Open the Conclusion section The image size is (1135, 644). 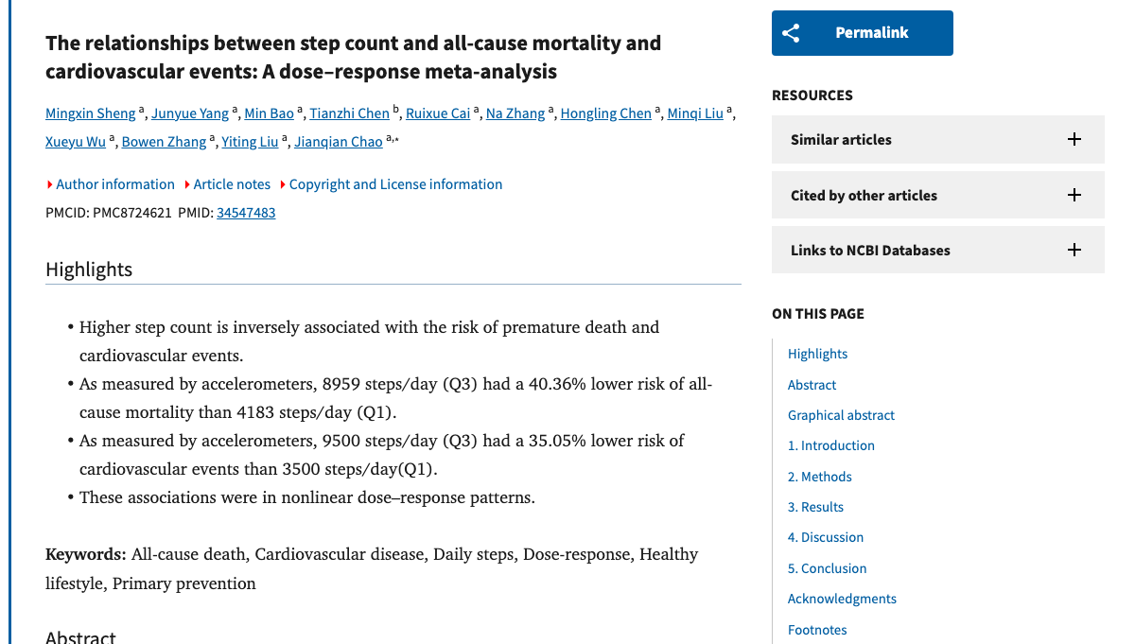coord(827,567)
